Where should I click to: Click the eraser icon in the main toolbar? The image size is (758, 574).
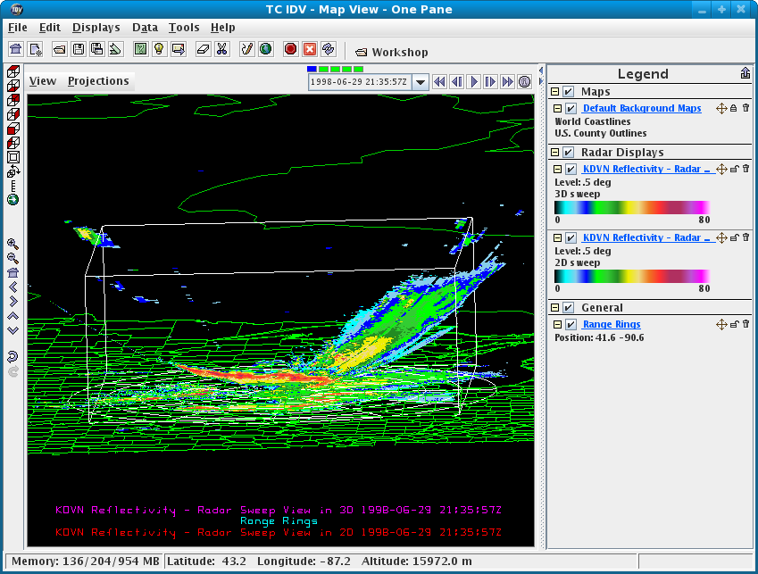coord(203,49)
